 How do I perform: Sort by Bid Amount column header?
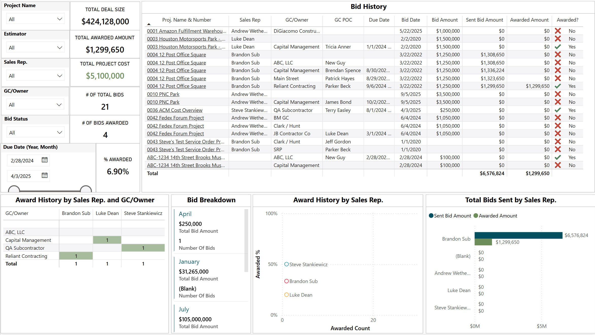tap(444, 20)
